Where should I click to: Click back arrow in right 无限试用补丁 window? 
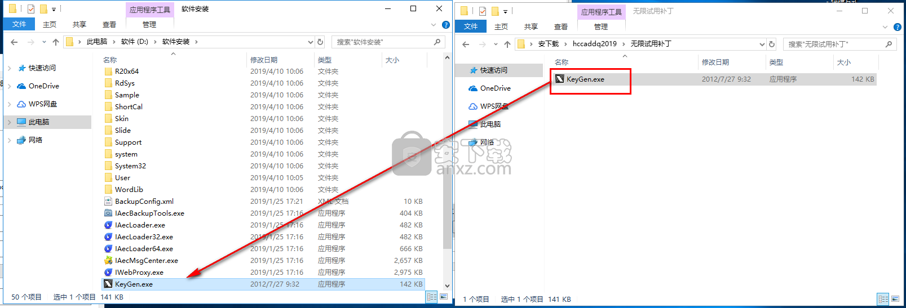click(466, 44)
